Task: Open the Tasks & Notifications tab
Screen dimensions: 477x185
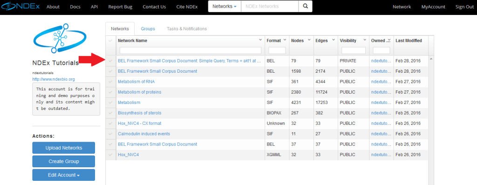Action: [x=187, y=28]
